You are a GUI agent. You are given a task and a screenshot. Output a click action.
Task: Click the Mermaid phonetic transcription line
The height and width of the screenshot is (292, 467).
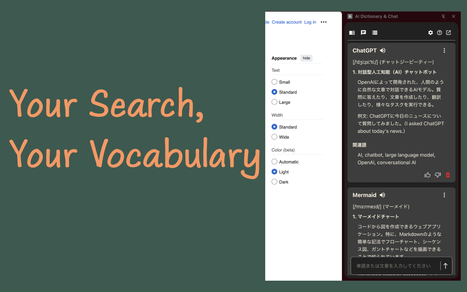381,207
